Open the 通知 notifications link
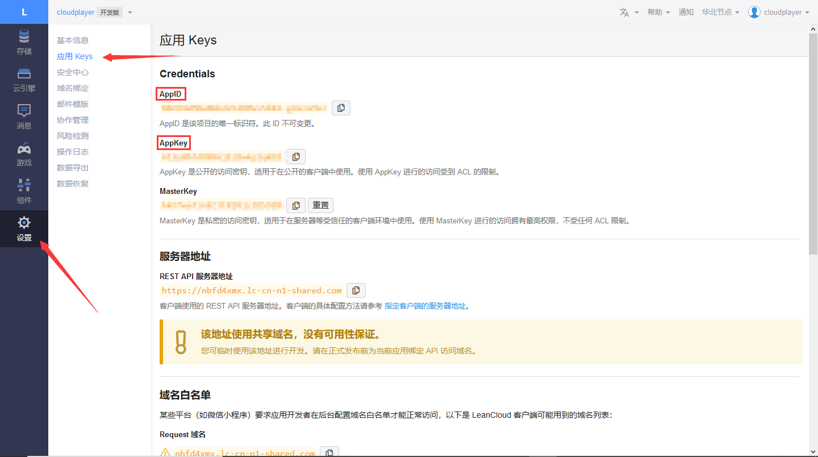Screen dimensions: 818x457 point(686,12)
